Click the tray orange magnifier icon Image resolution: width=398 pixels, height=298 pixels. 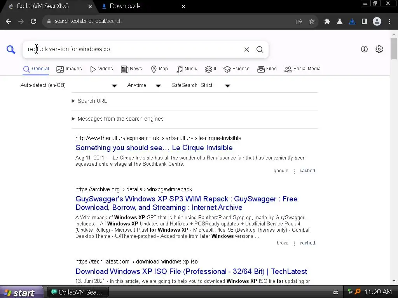click(x=358, y=292)
